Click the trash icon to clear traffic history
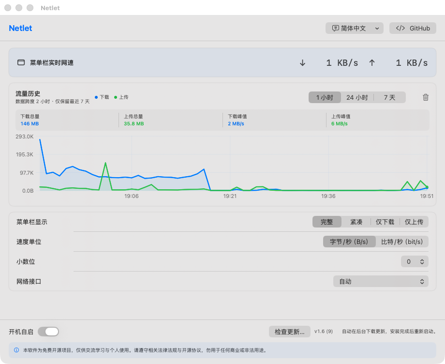 click(x=426, y=97)
